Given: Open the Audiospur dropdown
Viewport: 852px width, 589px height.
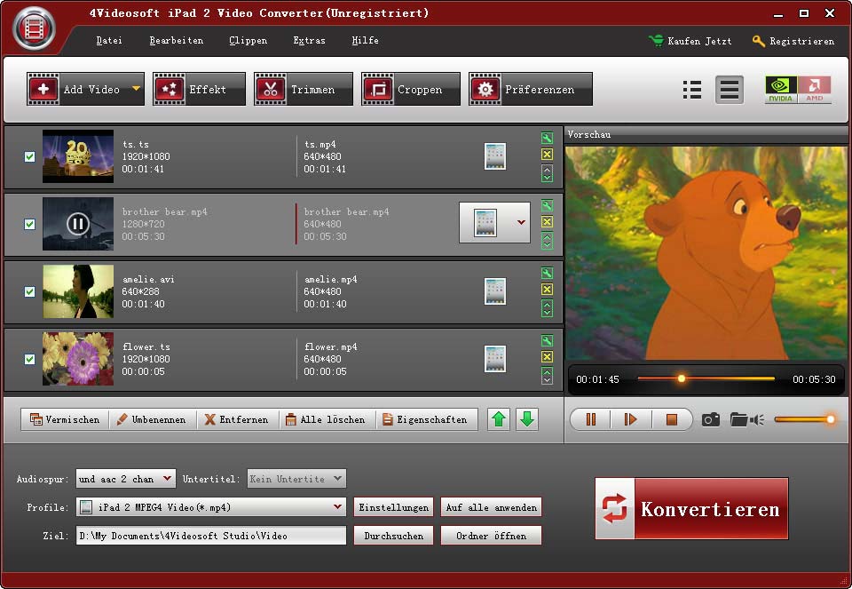Looking at the screenshot, I should tap(169, 479).
